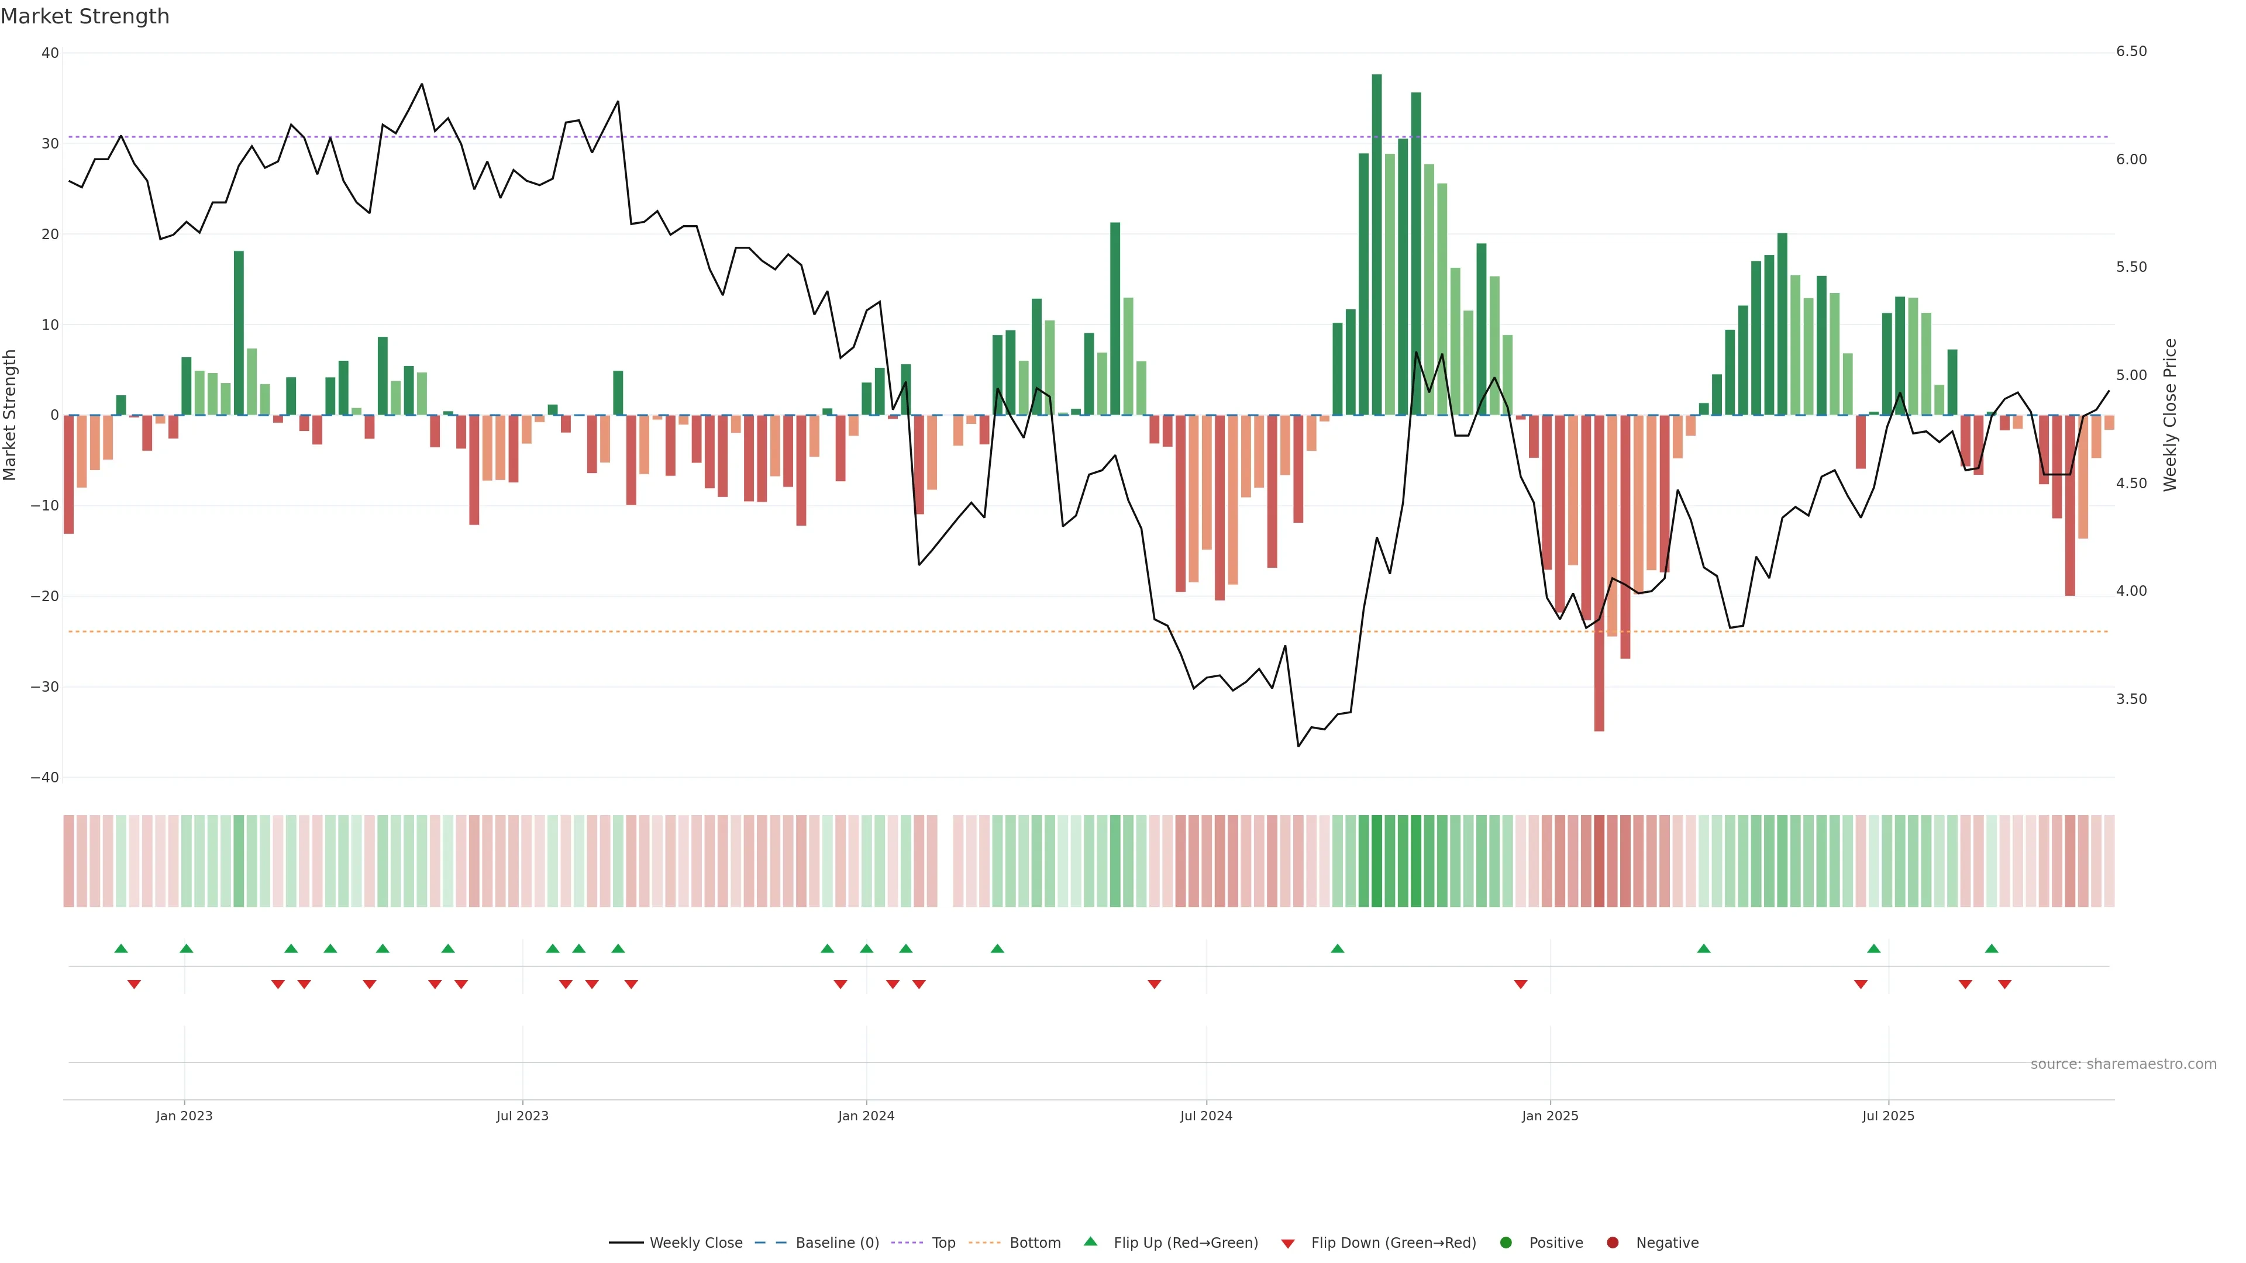
Task: Click the source: sharemaestro.com text
Action: 2123,1064
